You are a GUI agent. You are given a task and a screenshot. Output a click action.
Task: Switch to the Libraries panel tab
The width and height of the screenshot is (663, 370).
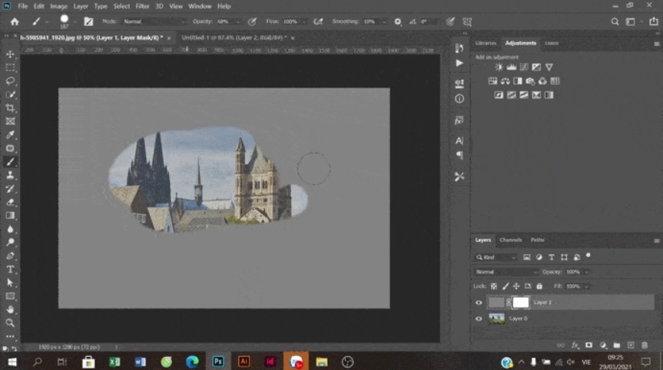486,43
